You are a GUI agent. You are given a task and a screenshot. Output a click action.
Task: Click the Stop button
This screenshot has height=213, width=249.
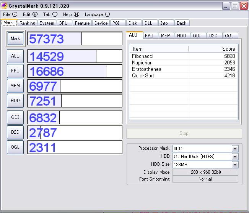(x=184, y=133)
